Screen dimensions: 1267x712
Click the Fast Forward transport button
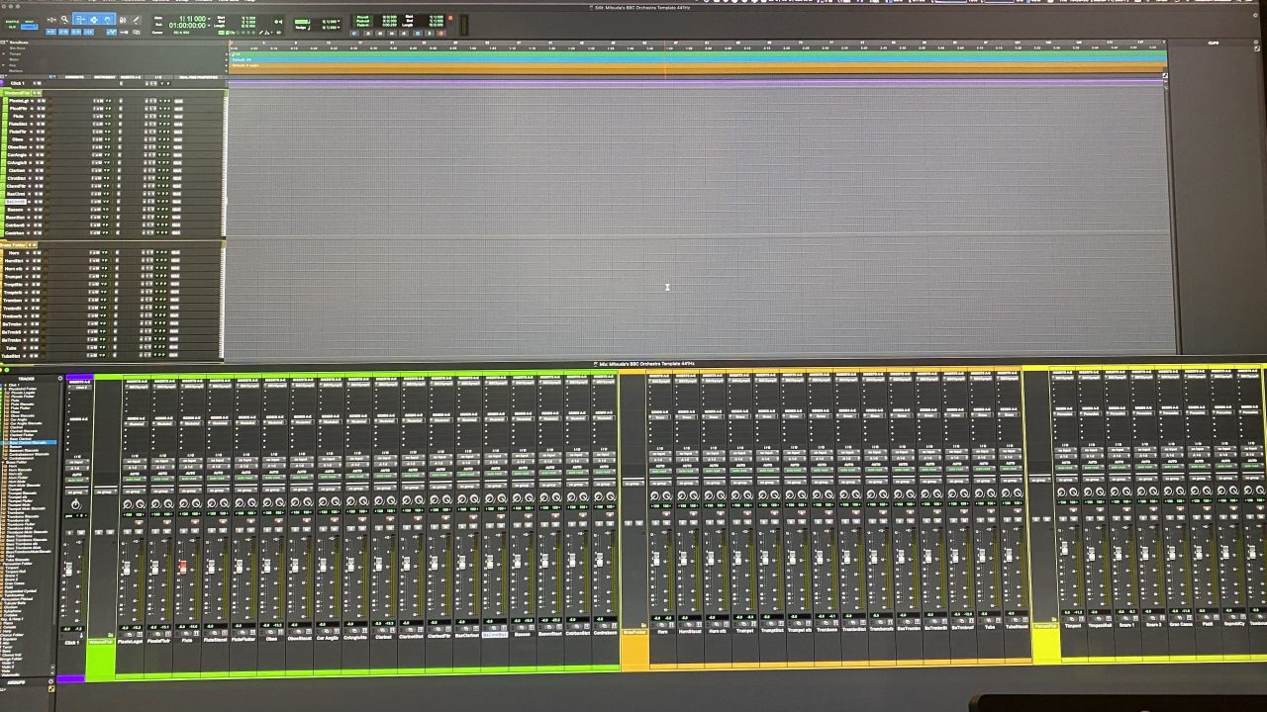pyautogui.click(x=392, y=33)
